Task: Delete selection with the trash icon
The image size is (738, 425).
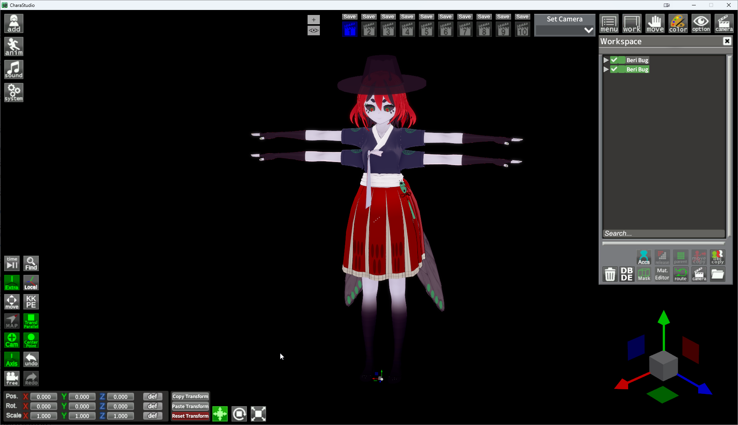Action: [x=610, y=275]
